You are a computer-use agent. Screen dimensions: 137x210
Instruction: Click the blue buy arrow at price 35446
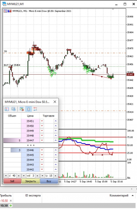56,150
